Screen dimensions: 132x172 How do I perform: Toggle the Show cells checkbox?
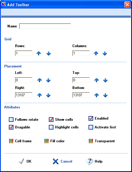tap(51, 120)
